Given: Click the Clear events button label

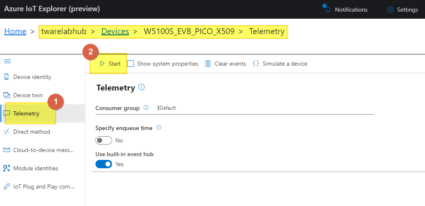Looking at the screenshot, I should [230, 64].
